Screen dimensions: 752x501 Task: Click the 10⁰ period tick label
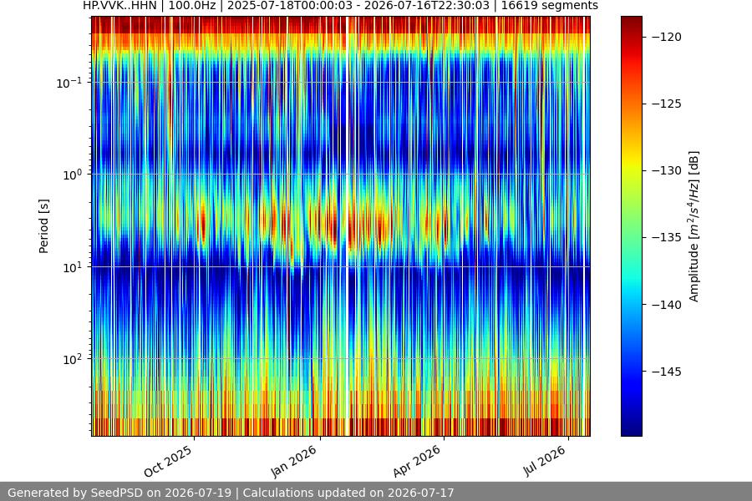coord(73,175)
